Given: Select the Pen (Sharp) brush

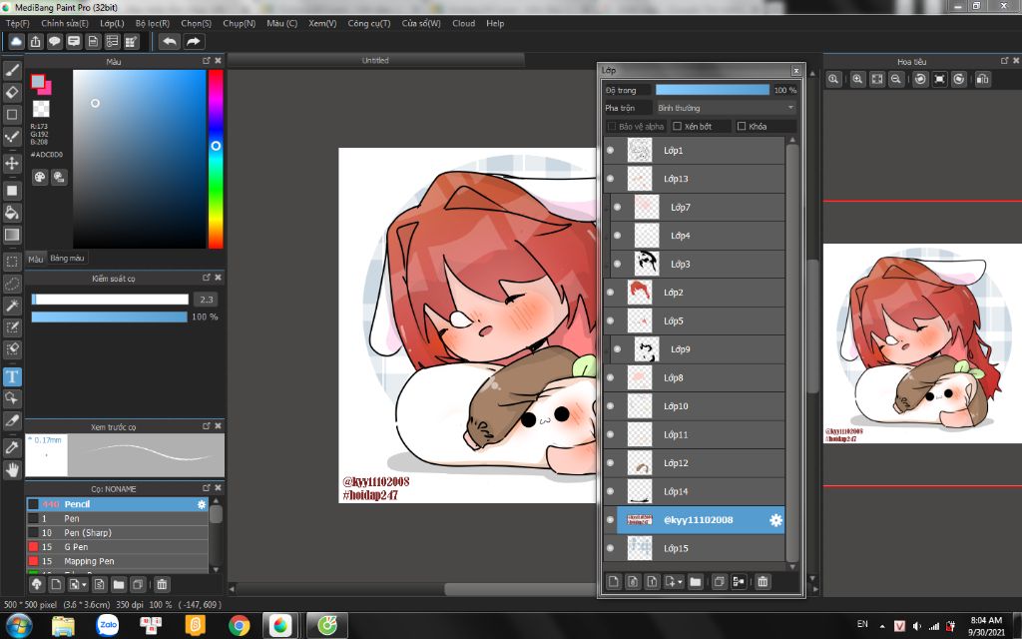Looking at the screenshot, I should point(118,533).
